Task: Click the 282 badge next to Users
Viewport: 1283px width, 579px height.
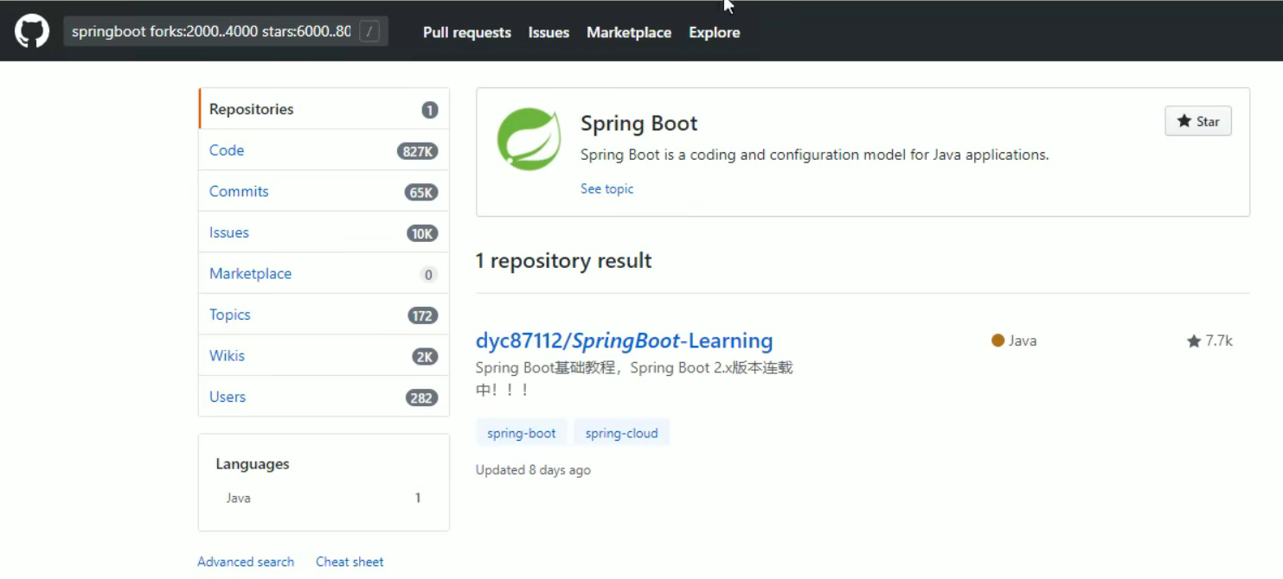Action: (x=421, y=398)
